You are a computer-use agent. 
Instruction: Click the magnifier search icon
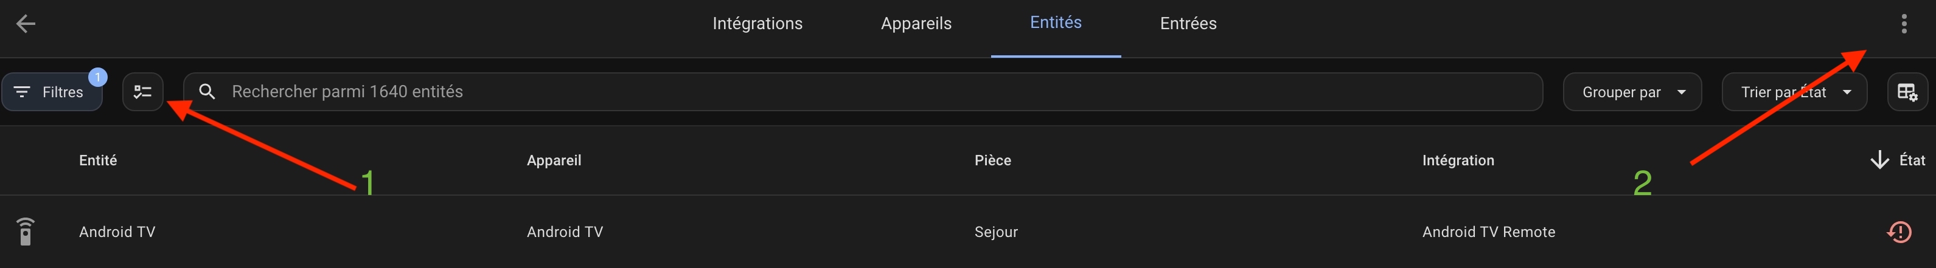(x=207, y=92)
